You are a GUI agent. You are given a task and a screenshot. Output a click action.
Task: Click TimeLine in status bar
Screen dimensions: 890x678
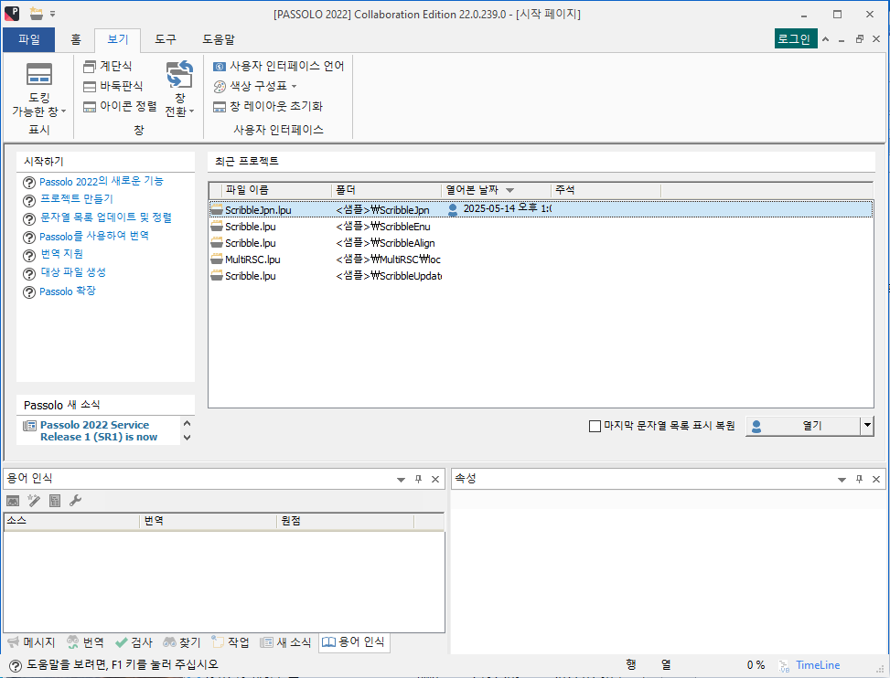[818, 665]
